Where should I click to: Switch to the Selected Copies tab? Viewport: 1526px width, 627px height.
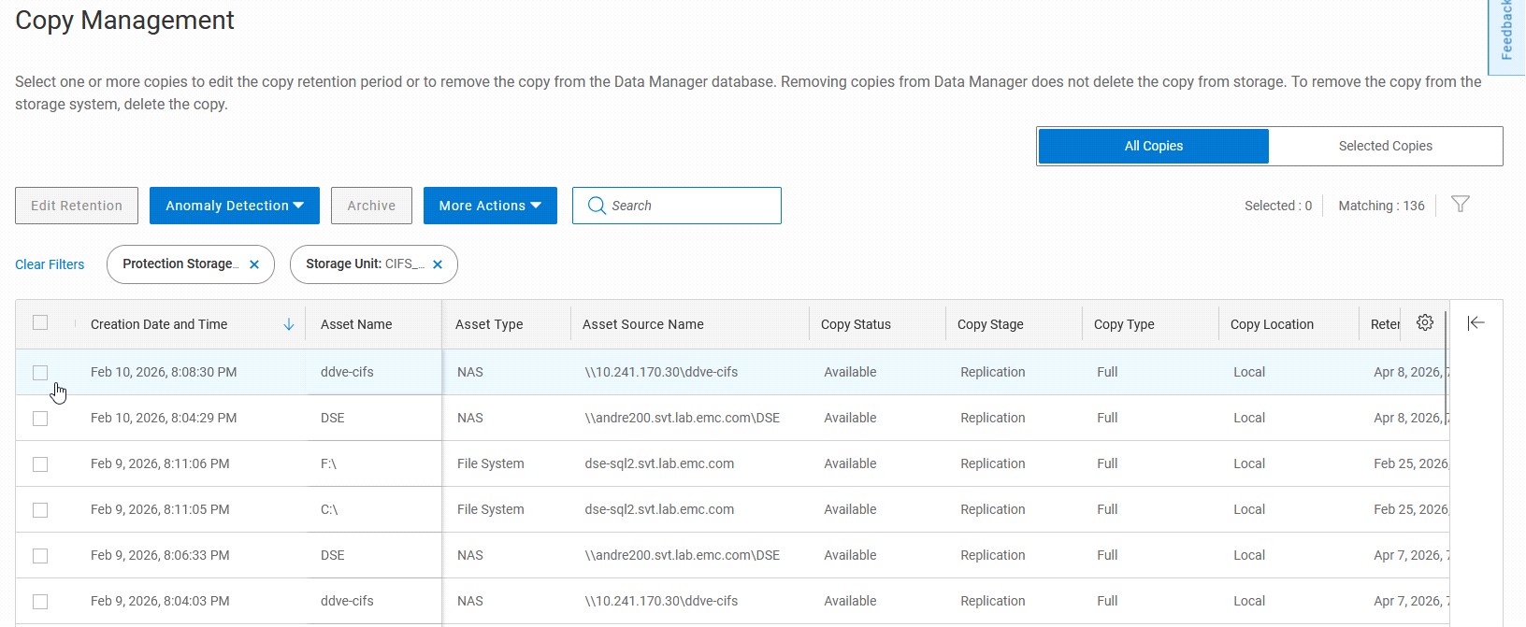(x=1385, y=146)
